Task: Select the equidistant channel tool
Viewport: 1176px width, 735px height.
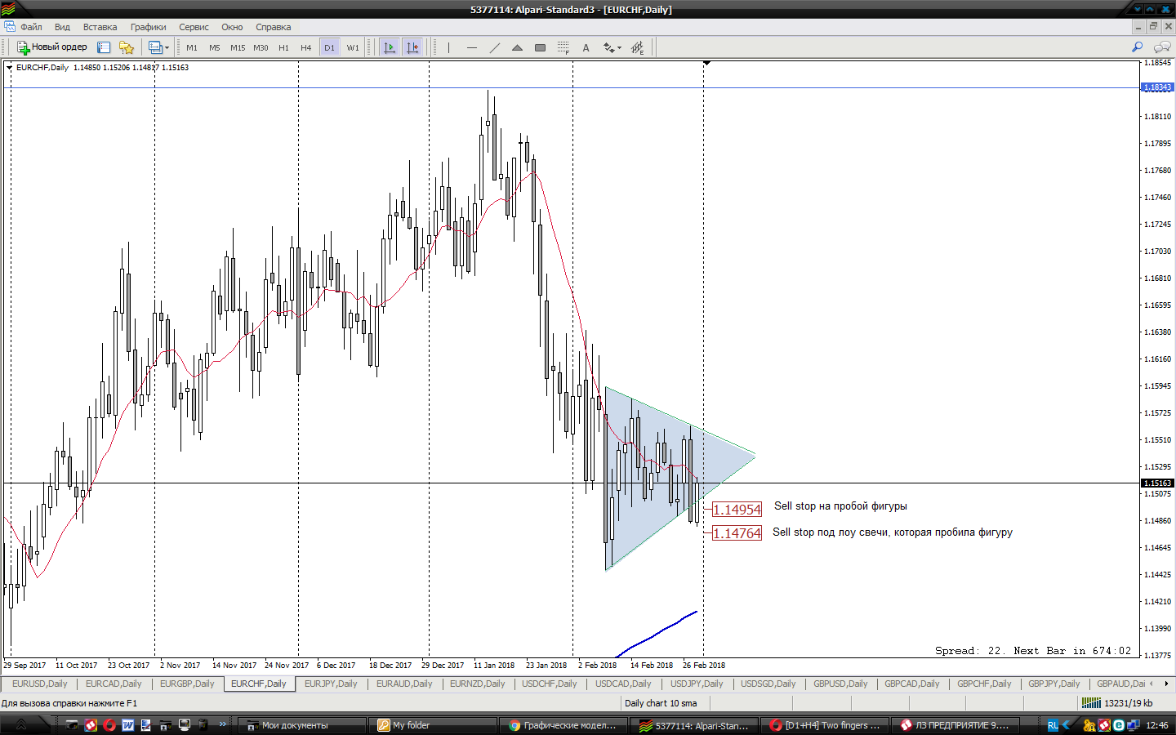Action: coord(637,47)
